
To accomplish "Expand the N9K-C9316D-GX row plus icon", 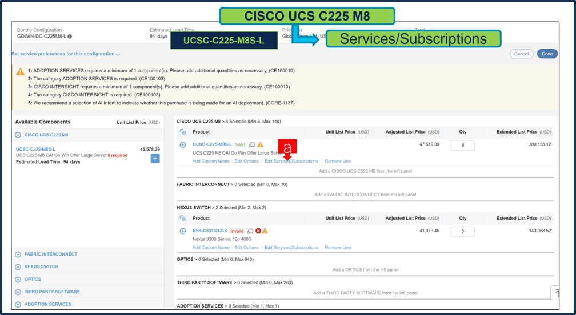I will (183, 231).
